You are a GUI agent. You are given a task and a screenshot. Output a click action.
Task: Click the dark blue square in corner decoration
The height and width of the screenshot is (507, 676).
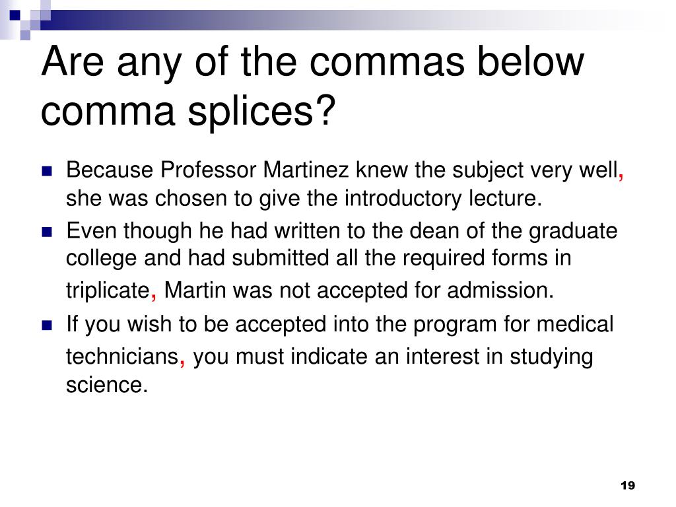pos(15,15)
